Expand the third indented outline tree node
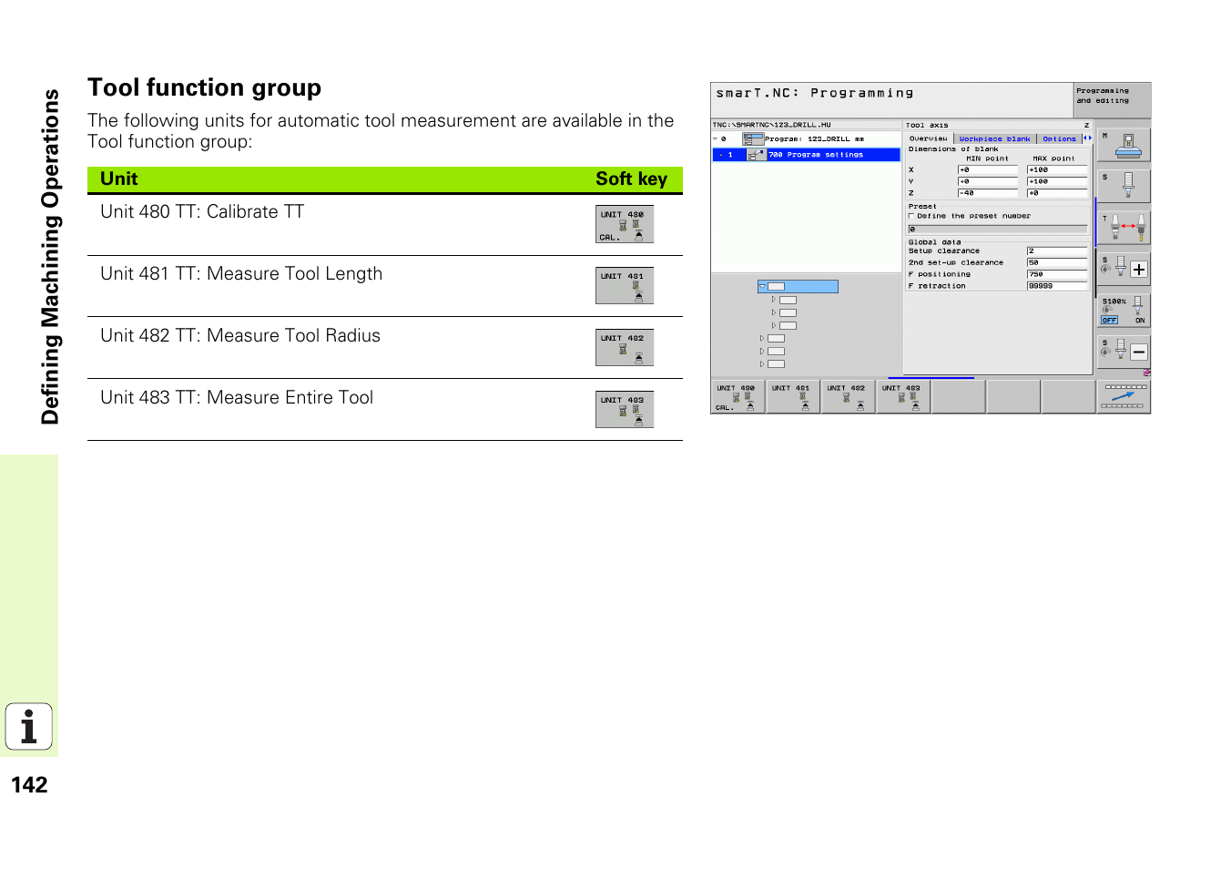The height and width of the screenshot is (869, 1231). (774, 325)
